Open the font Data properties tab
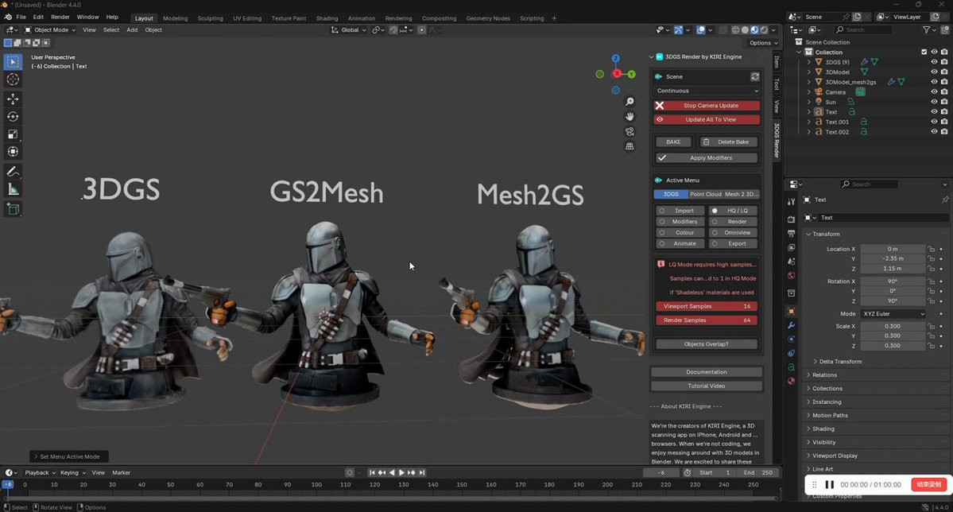953x512 pixels. coord(791,367)
